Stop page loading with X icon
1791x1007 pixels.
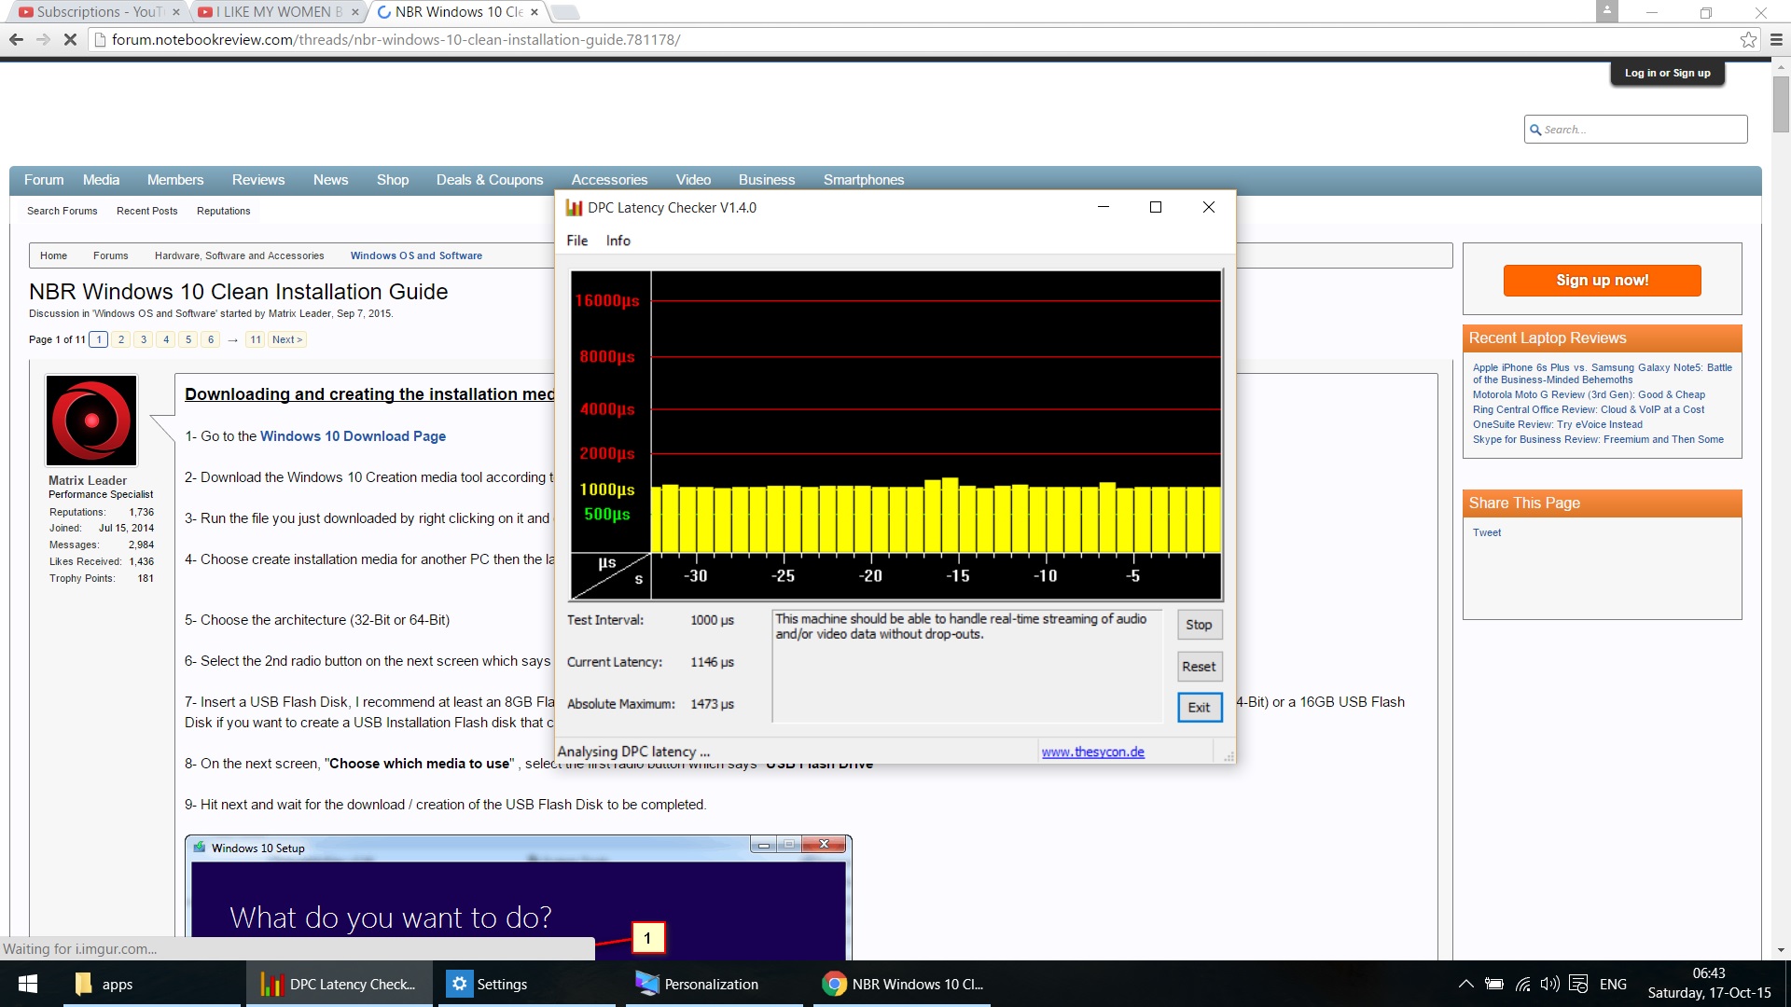(x=70, y=39)
